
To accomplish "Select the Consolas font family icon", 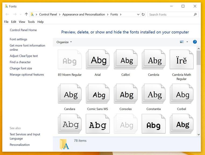I will click(x=126, y=94).
